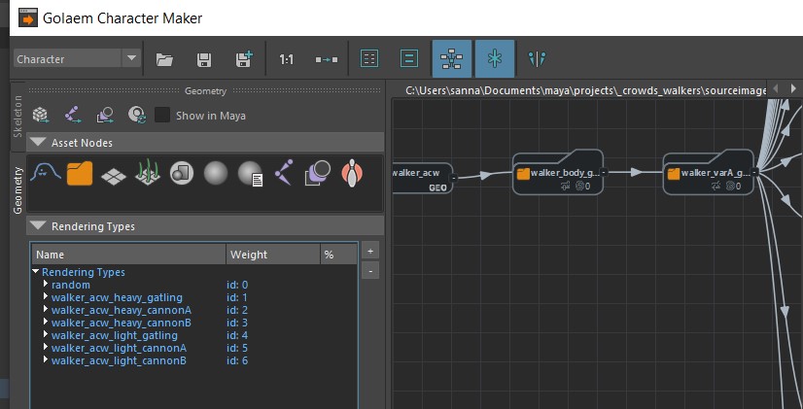Screen dimensions: 803x409
Task: Add the white mesh plane asset node
Action: click(x=114, y=176)
